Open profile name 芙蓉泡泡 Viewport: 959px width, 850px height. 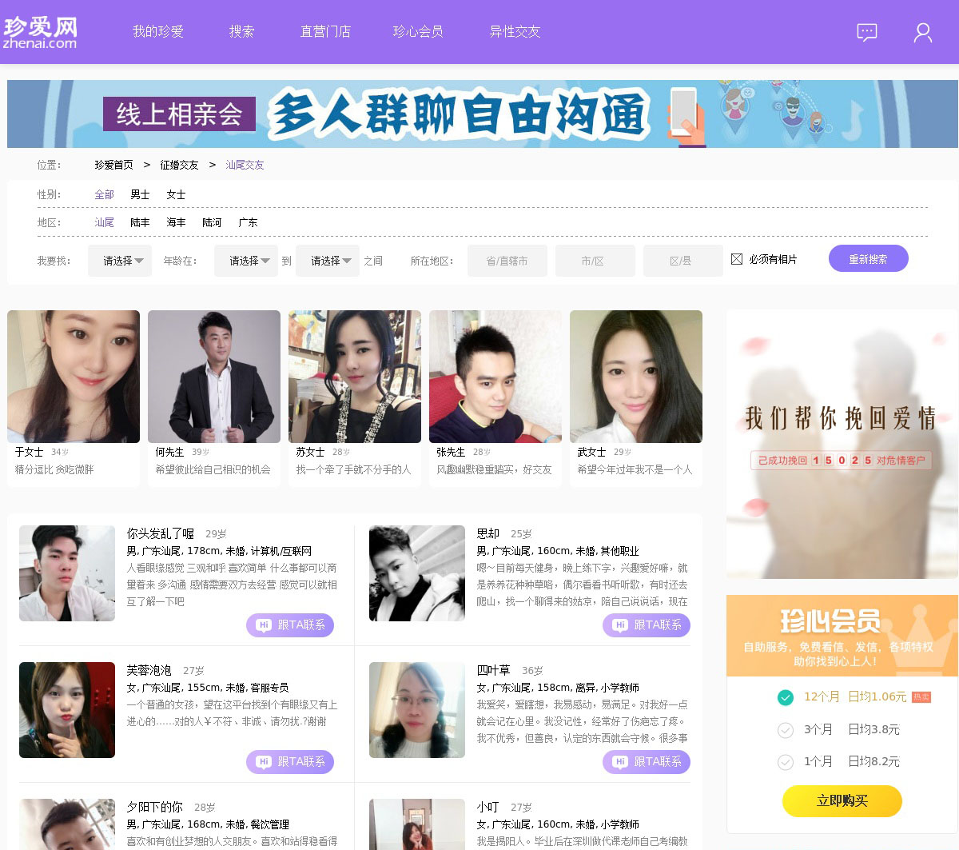[x=149, y=670]
